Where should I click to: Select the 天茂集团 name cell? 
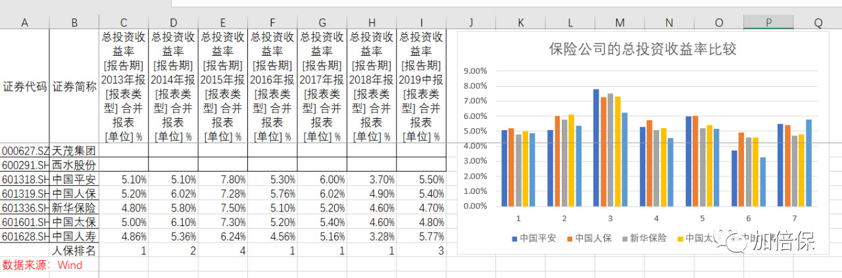[74, 151]
